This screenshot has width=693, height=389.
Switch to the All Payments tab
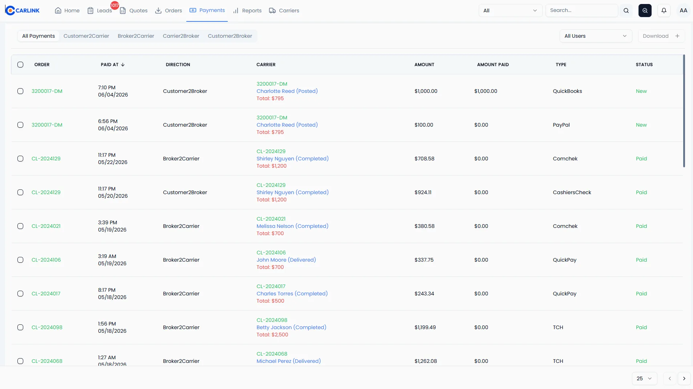pos(38,36)
